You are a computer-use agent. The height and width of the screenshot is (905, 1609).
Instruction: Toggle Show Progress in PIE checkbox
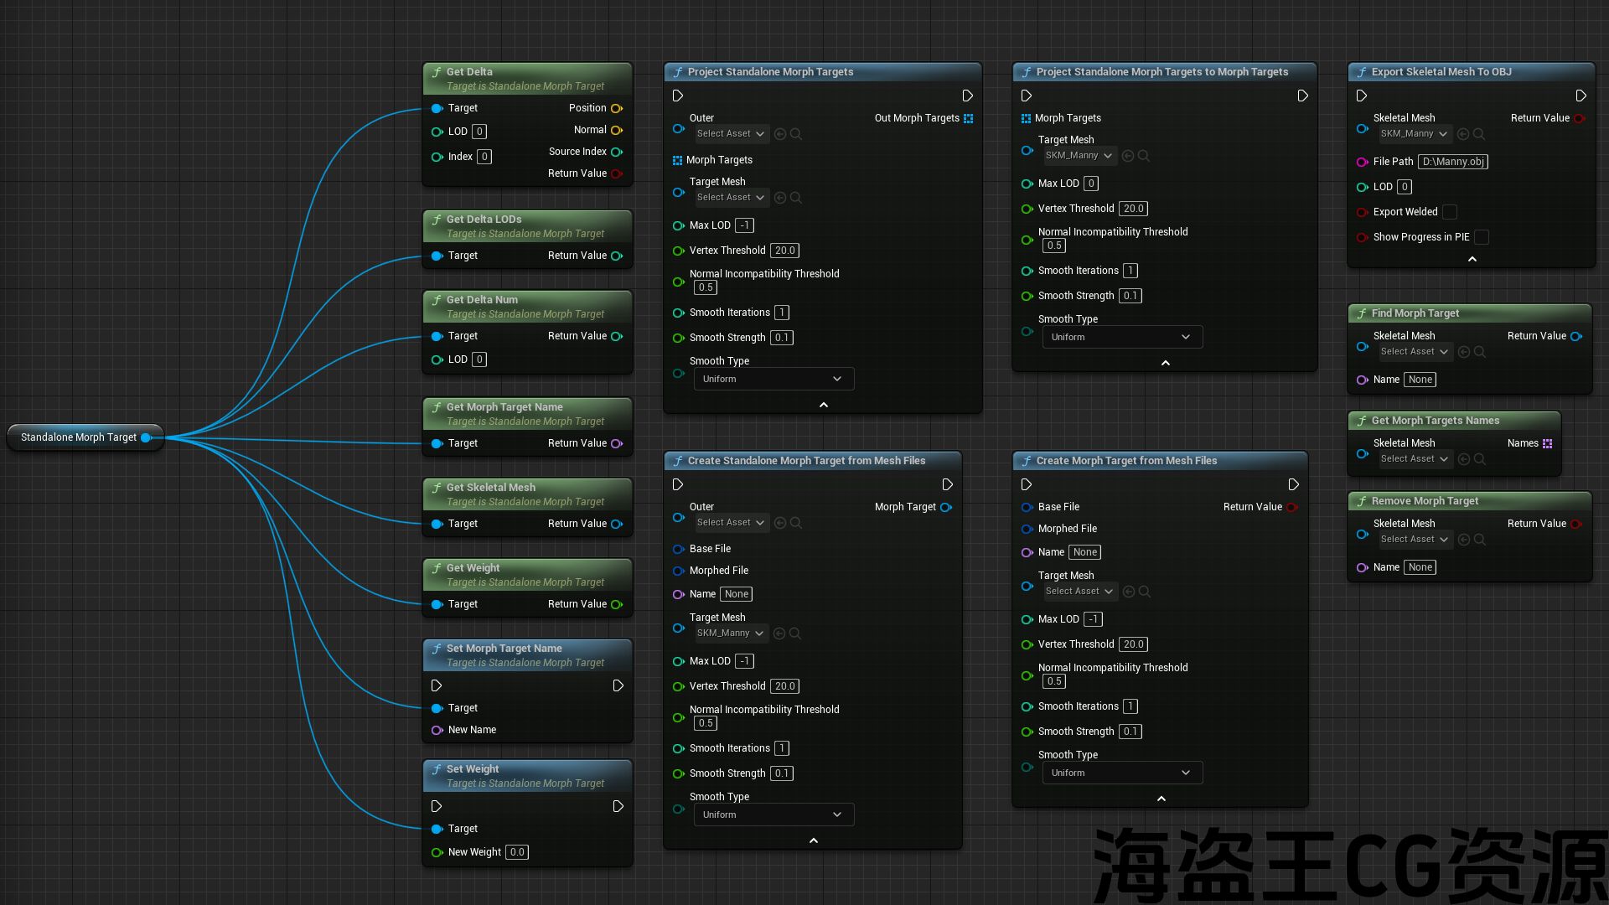coord(1482,237)
